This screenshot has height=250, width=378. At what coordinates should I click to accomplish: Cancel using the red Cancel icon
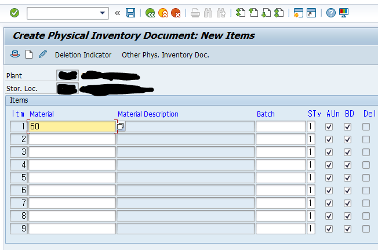coord(176,13)
